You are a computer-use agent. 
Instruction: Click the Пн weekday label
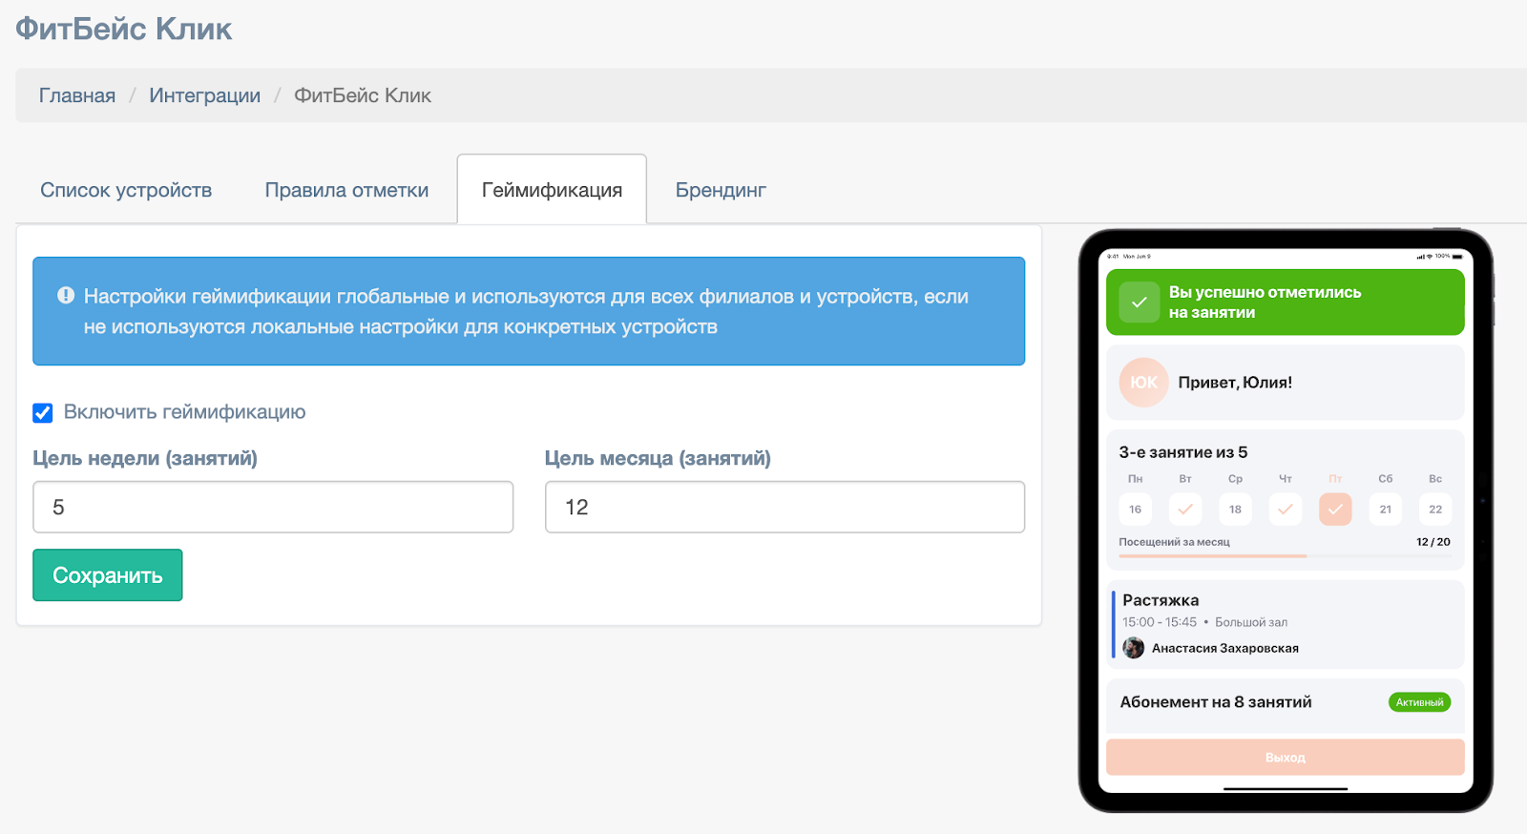1136,479
